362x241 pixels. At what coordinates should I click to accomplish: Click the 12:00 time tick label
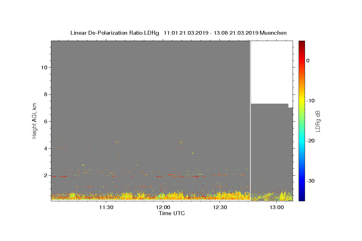point(163,207)
